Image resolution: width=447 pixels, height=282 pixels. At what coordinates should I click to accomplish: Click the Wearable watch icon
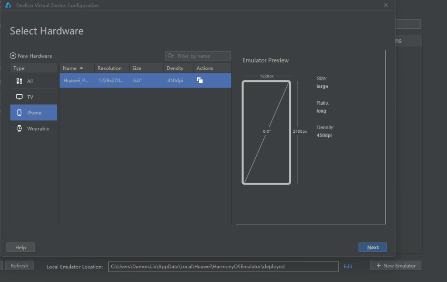19,129
